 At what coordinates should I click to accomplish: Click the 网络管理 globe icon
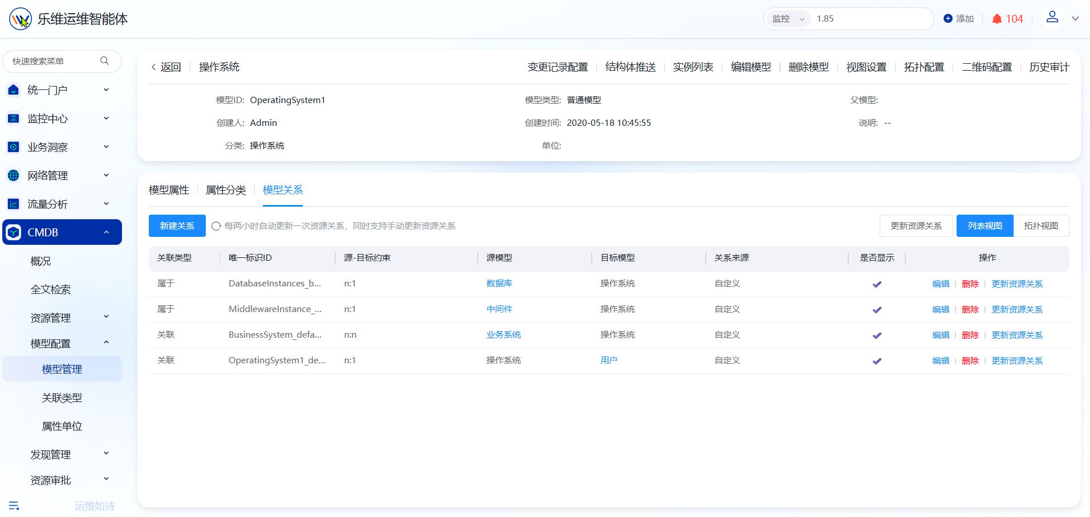14,175
